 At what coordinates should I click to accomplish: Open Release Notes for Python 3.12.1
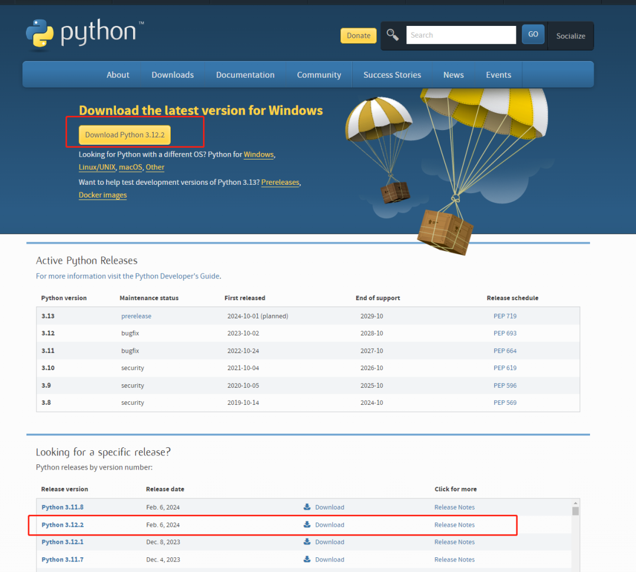454,542
